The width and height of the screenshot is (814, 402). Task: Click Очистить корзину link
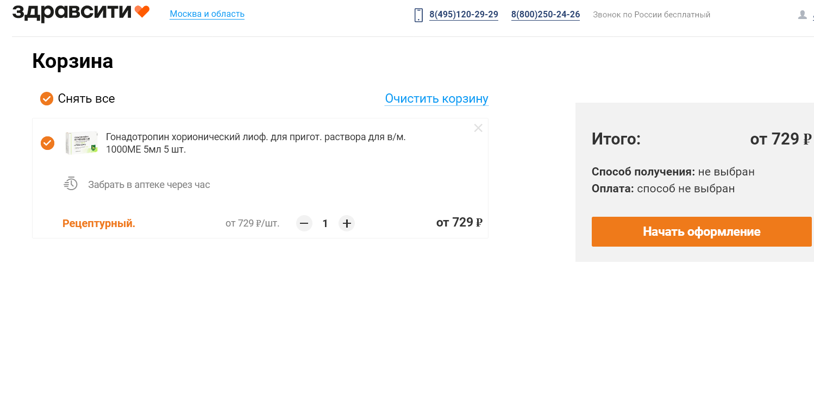(436, 99)
